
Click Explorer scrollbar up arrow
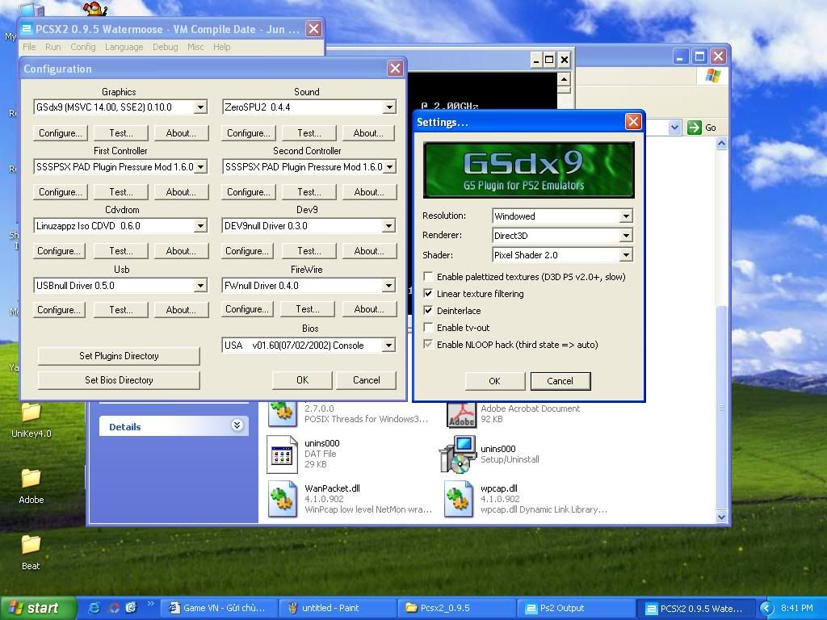tap(721, 144)
